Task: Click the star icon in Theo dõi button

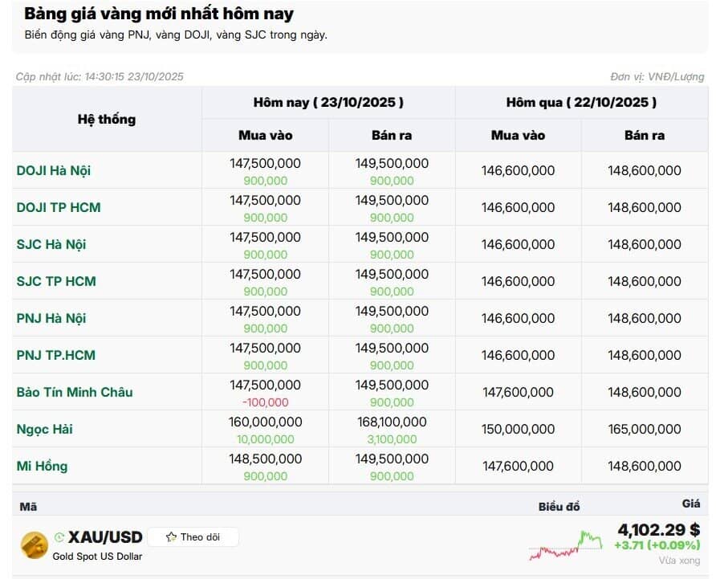Action: [171, 537]
